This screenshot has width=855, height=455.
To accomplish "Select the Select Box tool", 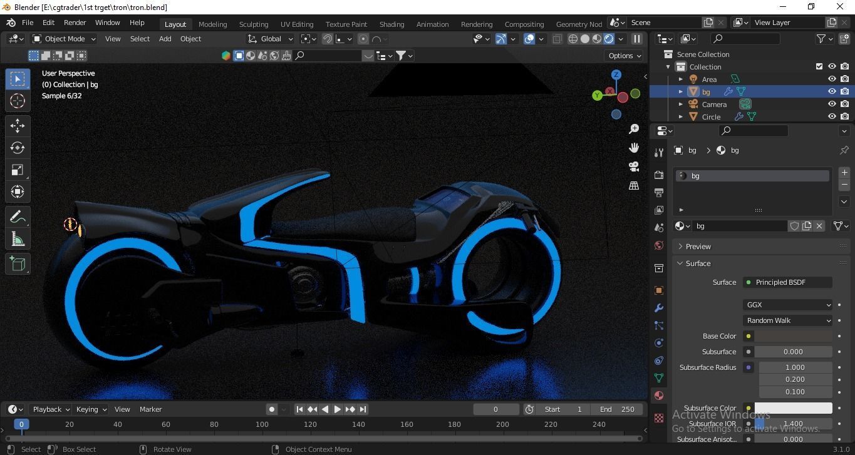I will (x=18, y=79).
